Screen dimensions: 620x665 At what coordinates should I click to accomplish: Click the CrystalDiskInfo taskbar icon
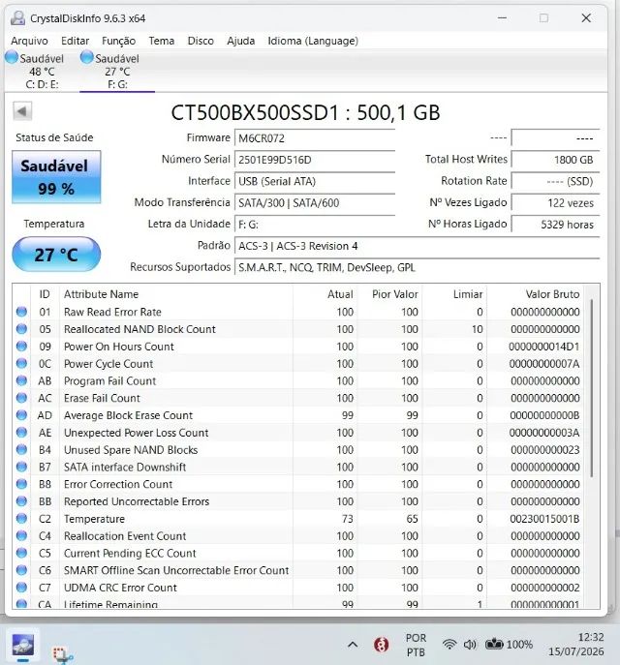tap(23, 646)
